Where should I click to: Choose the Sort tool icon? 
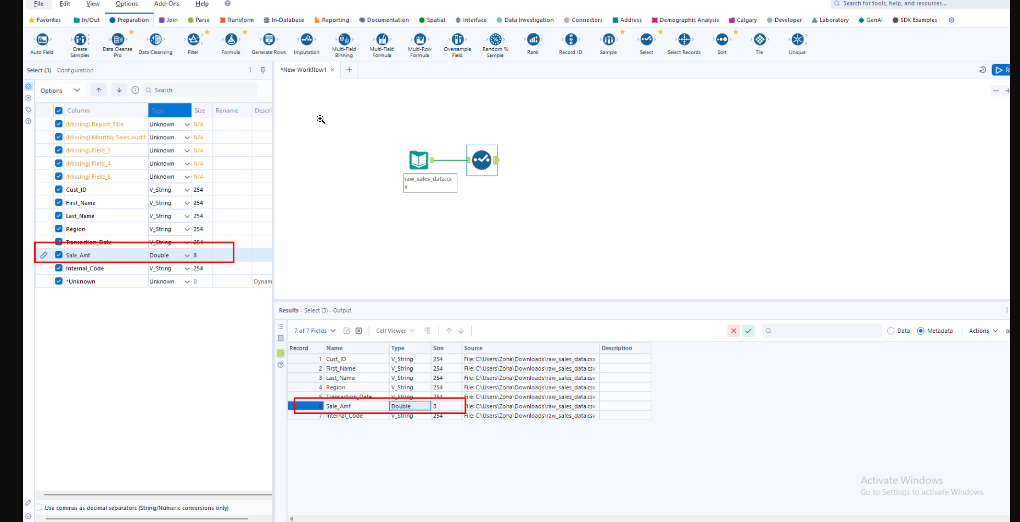point(722,40)
